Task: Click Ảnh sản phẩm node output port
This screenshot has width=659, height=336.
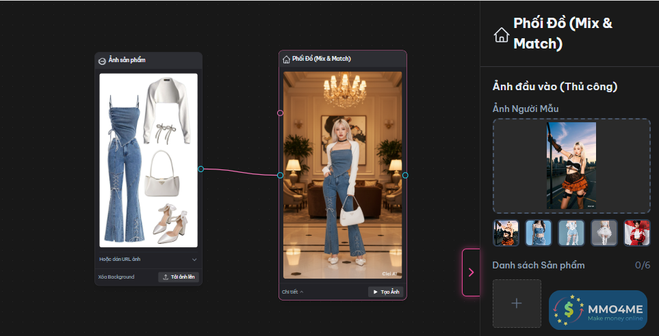Action: pos(201,169)
